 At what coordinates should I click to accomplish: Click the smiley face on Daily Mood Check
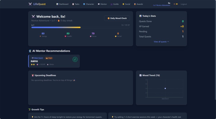[109, 18]
